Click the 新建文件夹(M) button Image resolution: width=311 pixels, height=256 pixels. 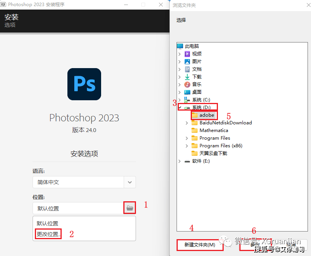(200, 245)
